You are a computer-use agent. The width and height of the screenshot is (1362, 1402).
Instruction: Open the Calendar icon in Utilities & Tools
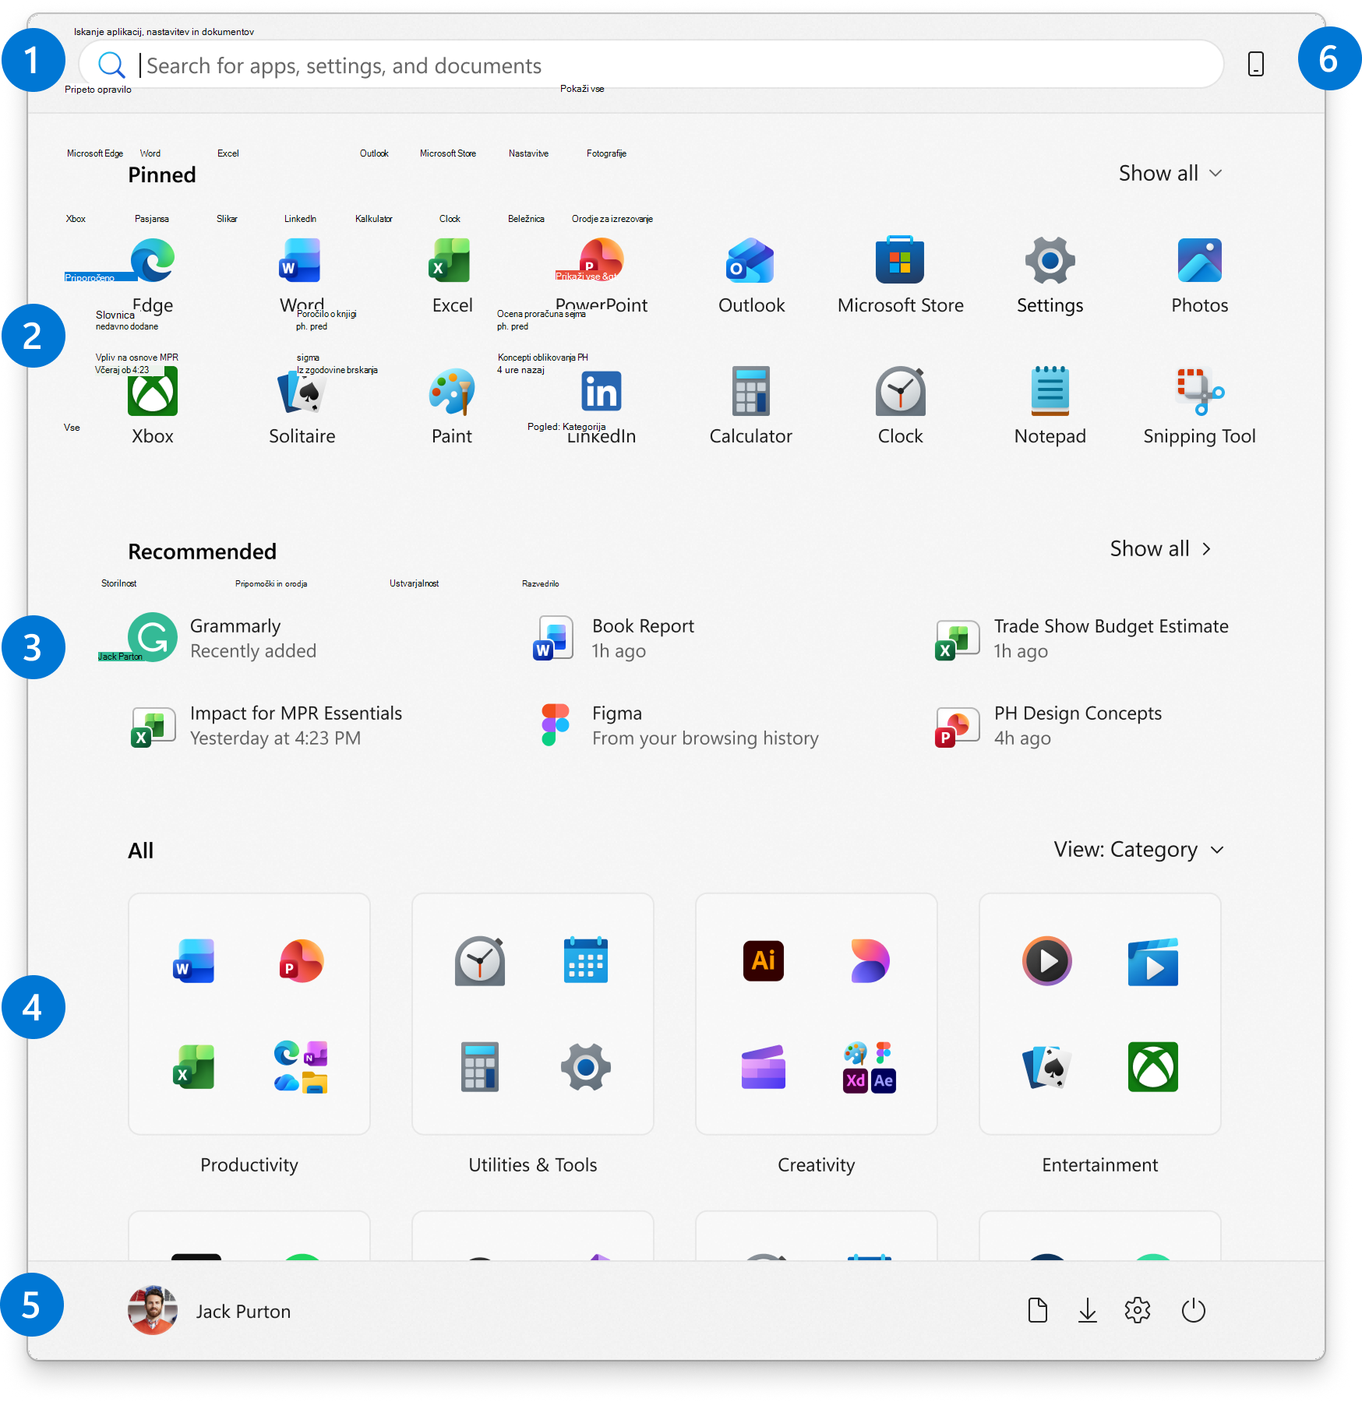point(585,960)
